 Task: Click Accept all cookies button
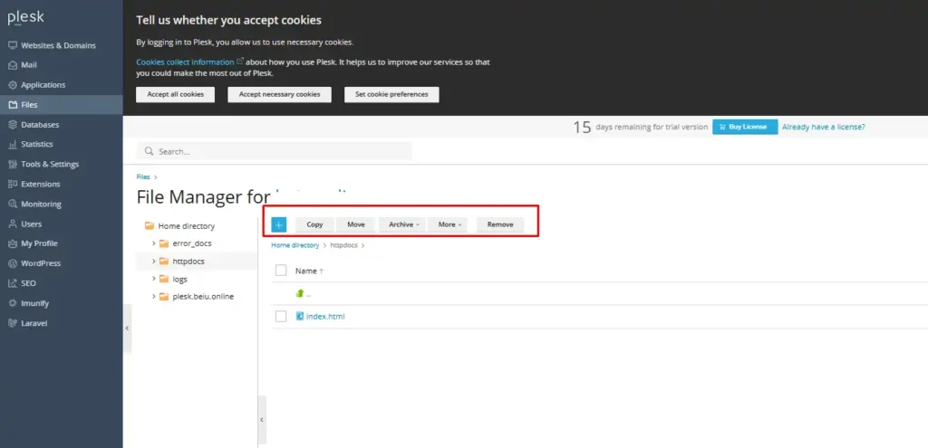pyautogui.click(x=175, y=94)
